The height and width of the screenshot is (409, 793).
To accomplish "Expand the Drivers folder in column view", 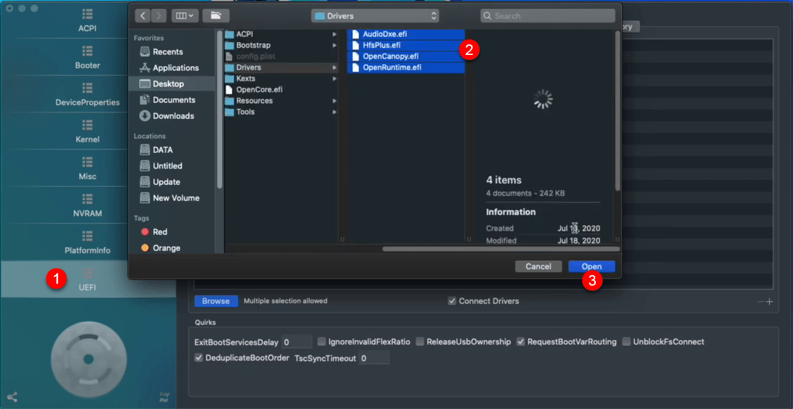I will (x=334, y=67).
